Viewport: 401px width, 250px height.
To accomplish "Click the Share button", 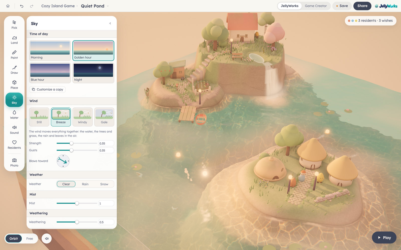I will [362, 6].
